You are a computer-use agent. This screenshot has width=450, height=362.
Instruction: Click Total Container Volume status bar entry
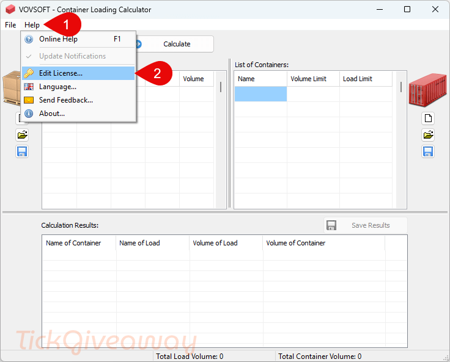click(360, 357)
